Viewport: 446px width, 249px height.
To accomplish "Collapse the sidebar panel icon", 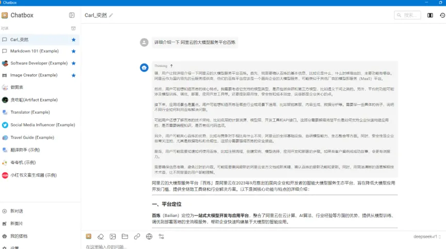I will [x=72, y=15].
